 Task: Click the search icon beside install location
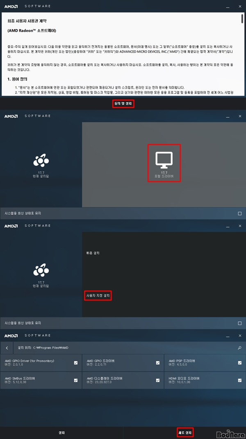pyautogui.click(x=239, y=348)
